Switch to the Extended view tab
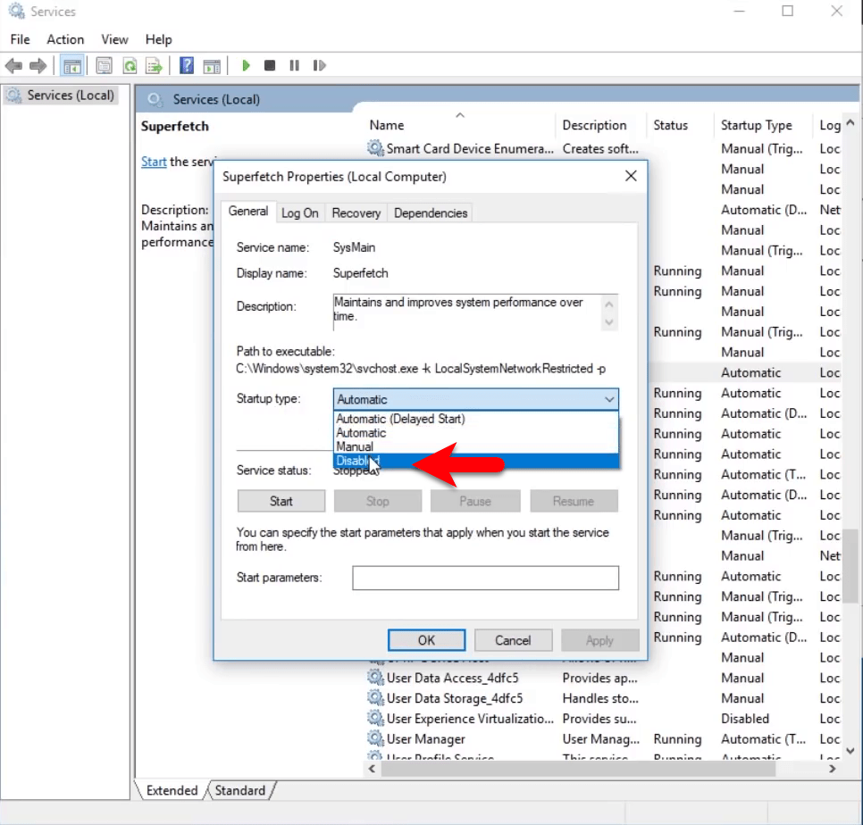This screenshot has height=825, width=863. coord(172,790)
